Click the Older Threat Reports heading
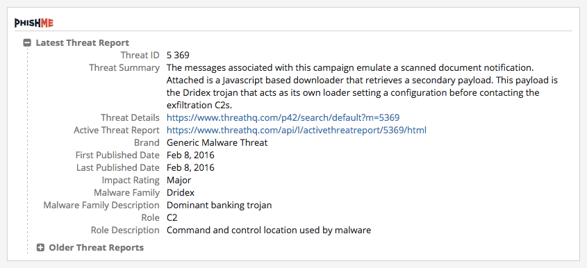The image size is (587, 268). point(96,247)
